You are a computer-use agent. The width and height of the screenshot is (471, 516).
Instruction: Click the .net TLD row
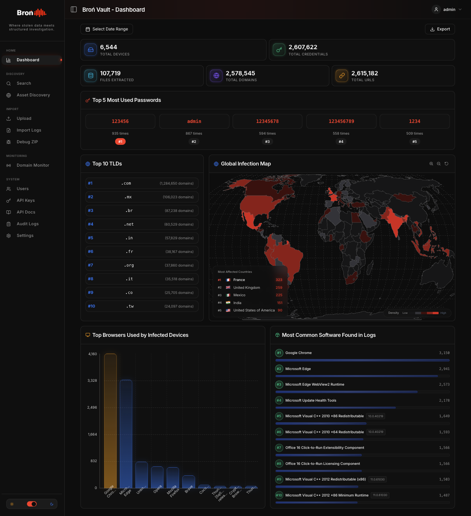pos(142,224)
